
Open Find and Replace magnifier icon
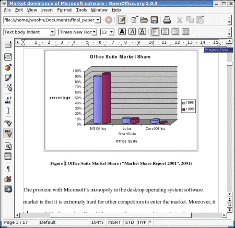coord(8,146)
